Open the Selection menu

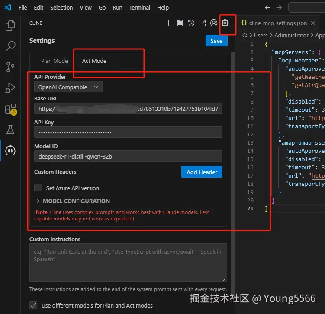pyautogui.click(x=61, y=8)
